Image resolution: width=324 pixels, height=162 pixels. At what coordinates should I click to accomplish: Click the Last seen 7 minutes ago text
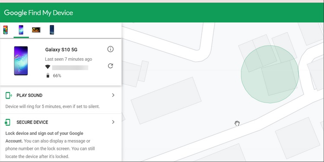pyautogui.click(x=69, y=59)
